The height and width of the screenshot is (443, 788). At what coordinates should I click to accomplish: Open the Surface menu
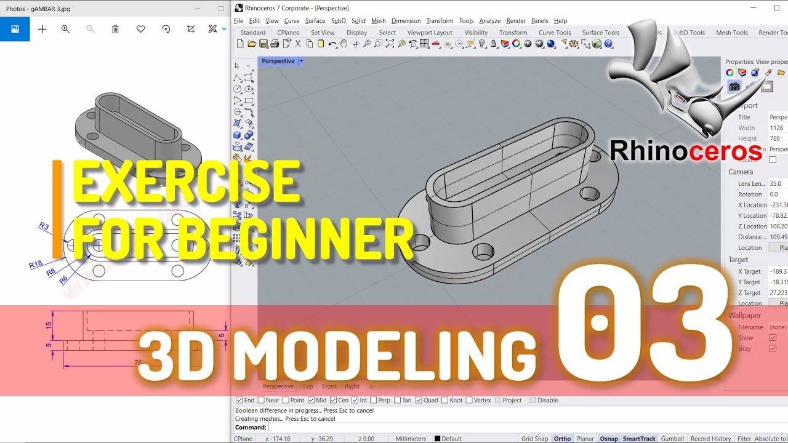click(x=315, y=21)
